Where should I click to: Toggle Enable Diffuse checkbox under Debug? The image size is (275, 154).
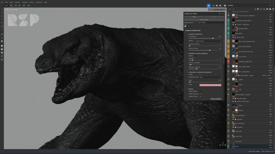(200, 91)
